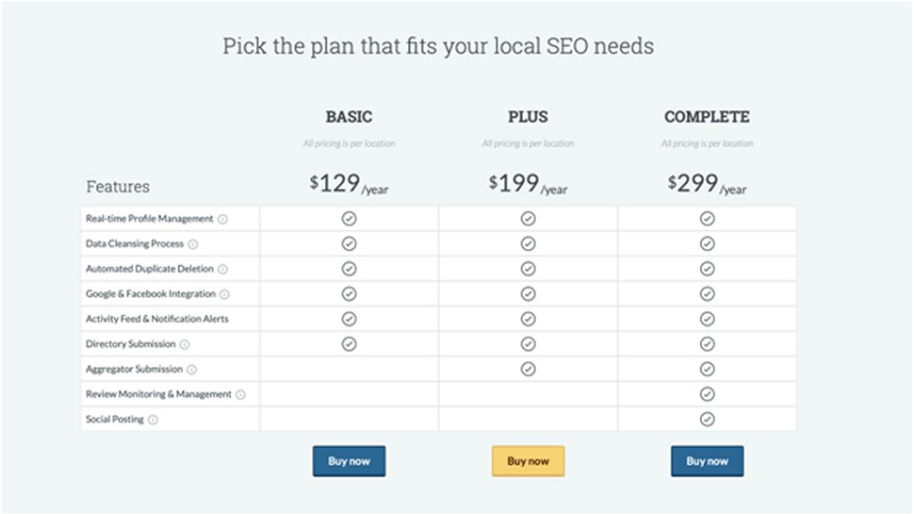Click Basic checkmark for Real-time Profile Management

coord(350,219)
